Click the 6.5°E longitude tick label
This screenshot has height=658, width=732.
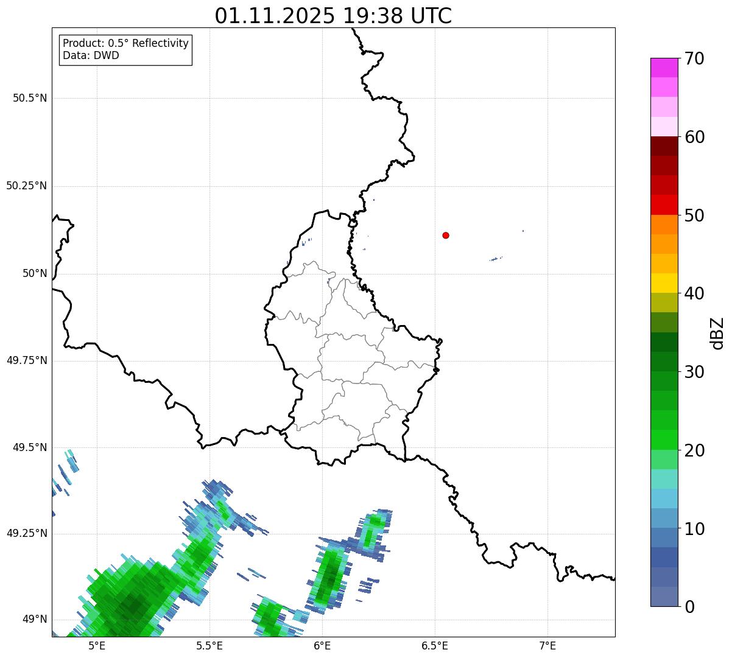click(x=435, y=646)
